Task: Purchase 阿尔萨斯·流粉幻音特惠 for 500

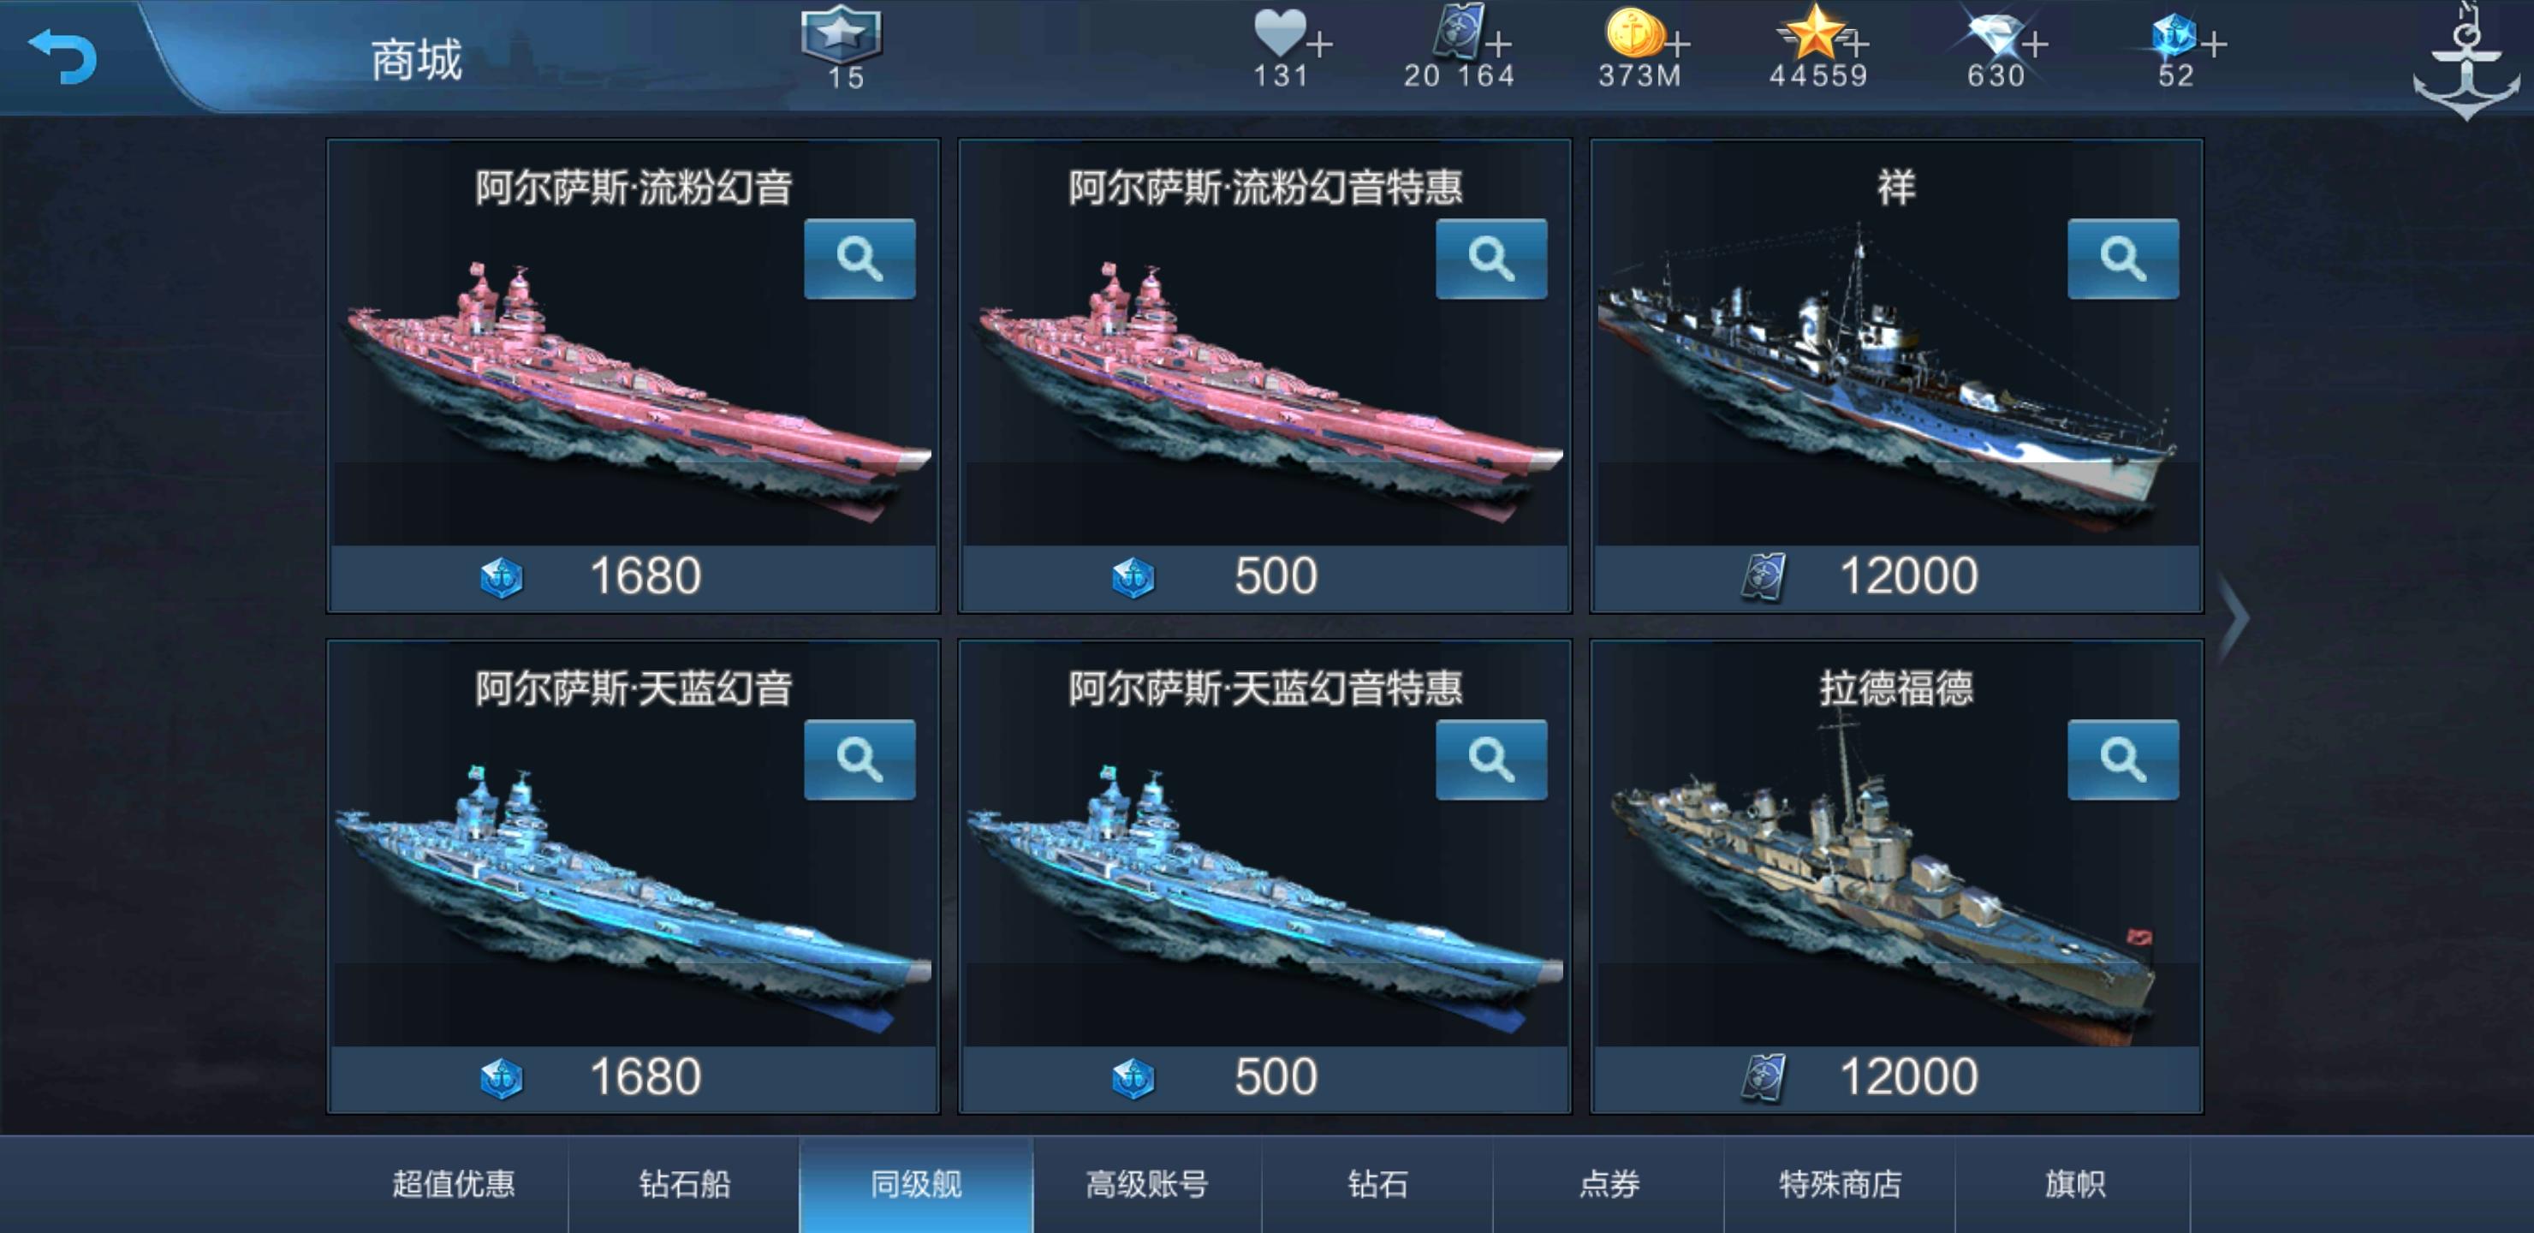Action: tap(1265, 578)
